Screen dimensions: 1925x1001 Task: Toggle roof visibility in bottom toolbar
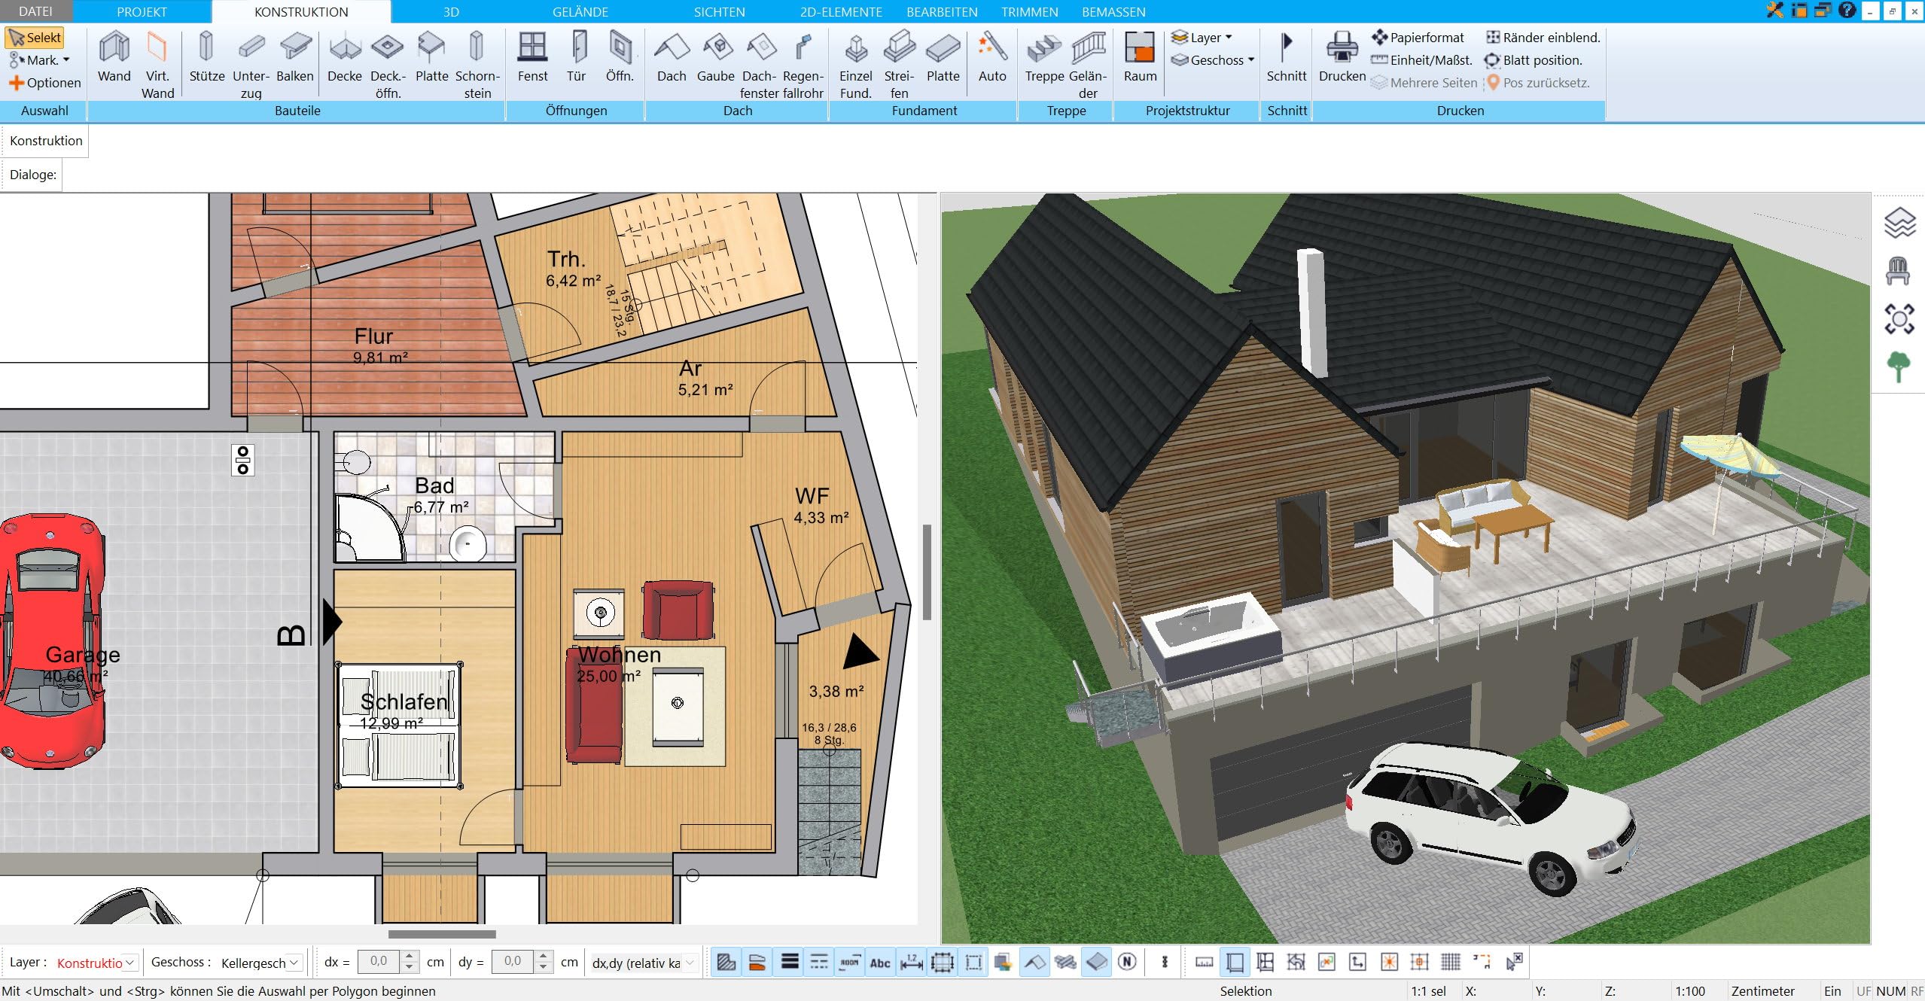(x=1034, y=962)
